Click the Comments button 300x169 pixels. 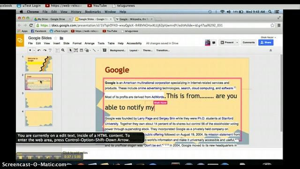click(248, 42)
